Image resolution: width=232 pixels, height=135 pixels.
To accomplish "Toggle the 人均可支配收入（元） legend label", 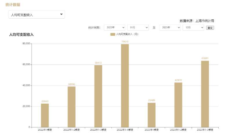I will point(127,34).
